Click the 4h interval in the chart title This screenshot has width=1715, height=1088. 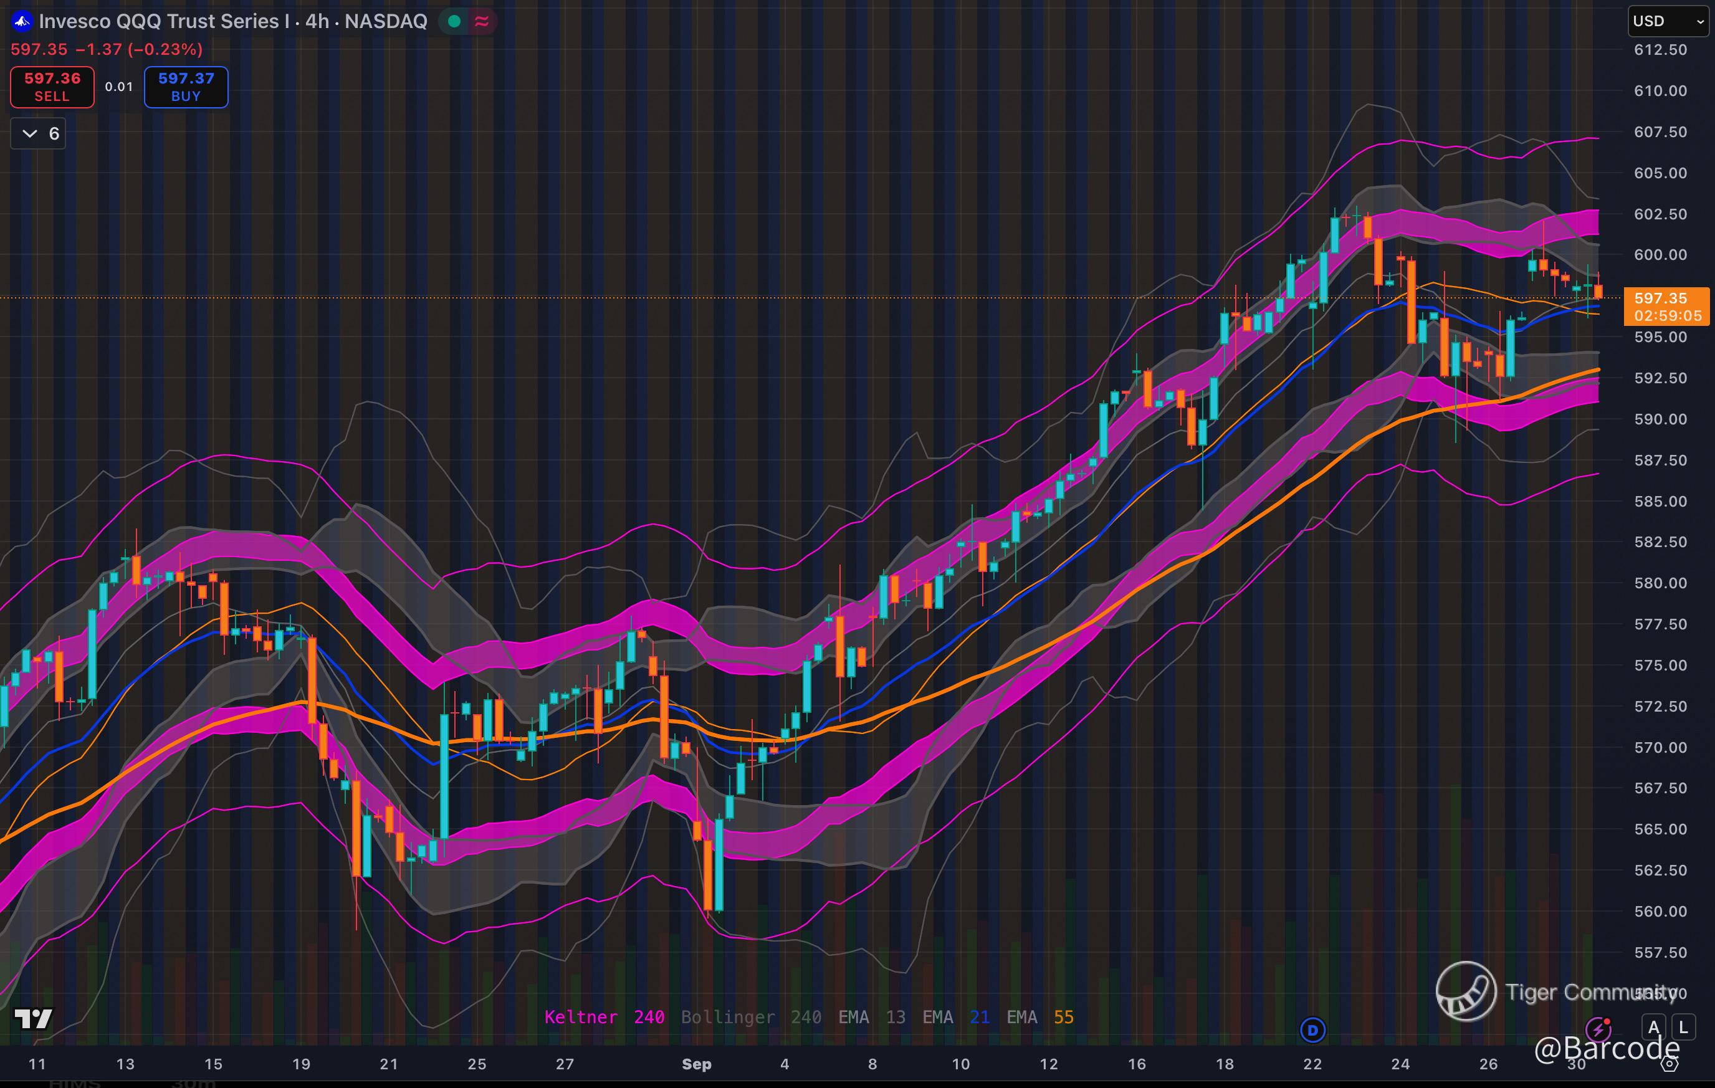coord(317,21)
